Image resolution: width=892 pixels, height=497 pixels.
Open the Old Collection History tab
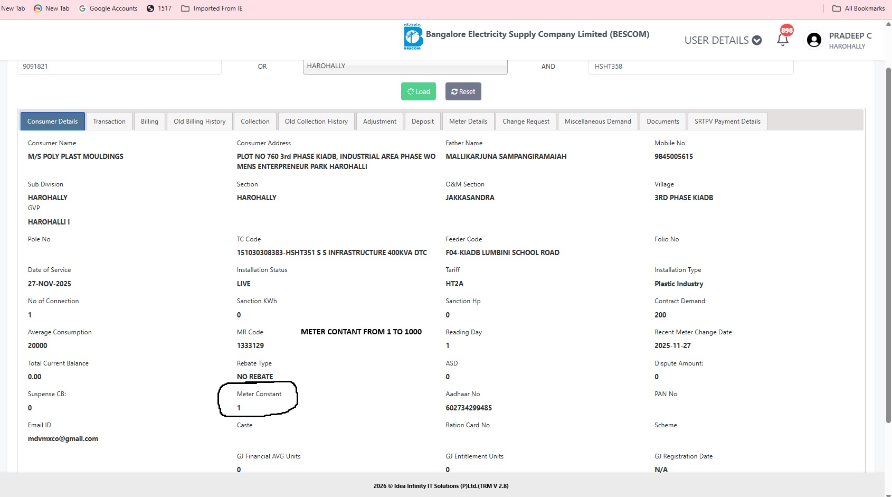pyautogui.click(x=316, y=121)
